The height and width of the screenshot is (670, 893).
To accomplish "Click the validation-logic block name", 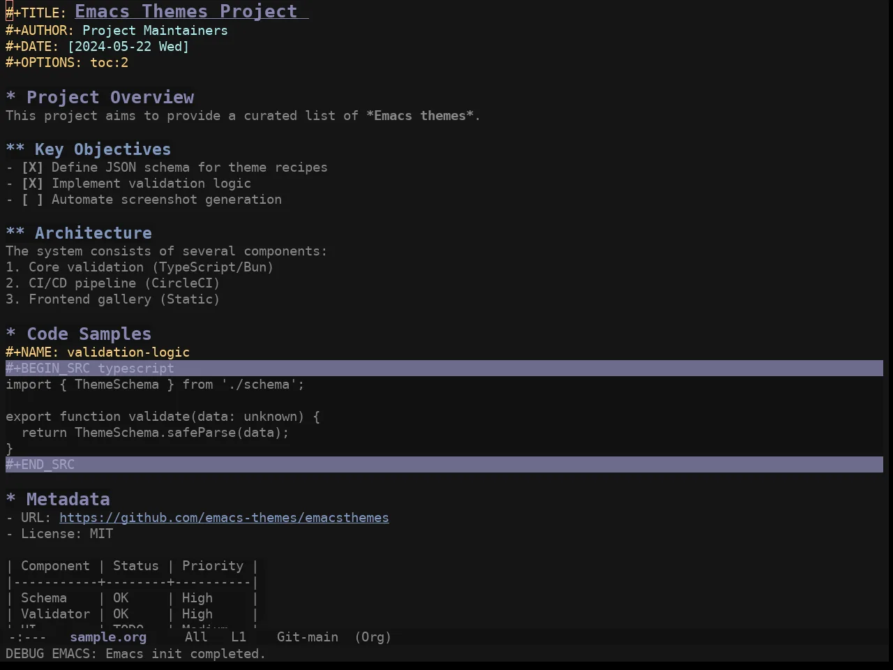I will (x=128, y=352).
